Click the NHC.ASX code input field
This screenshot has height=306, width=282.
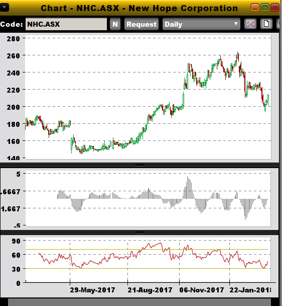tap(66, 24)
